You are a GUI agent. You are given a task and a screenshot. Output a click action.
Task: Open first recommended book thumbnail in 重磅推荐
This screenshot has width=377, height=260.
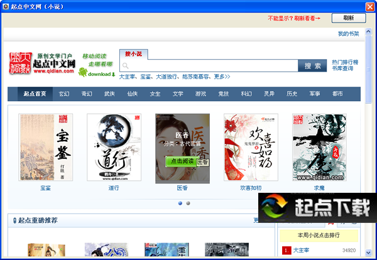click(46, 250)
